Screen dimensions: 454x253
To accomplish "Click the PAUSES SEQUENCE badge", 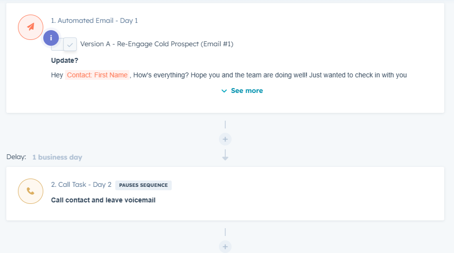I will pyautogui.click(x=144, y=185).
